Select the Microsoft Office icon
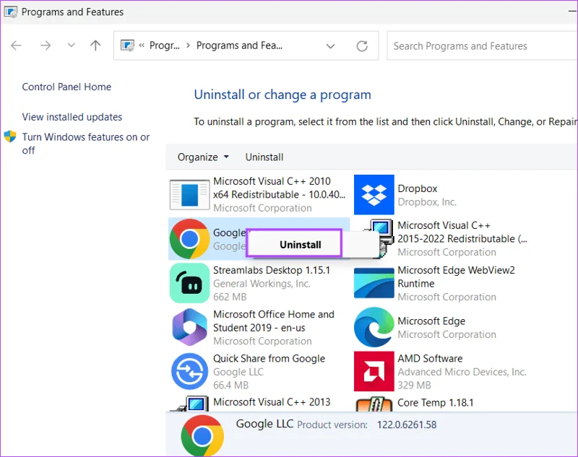This screenshot has width=578, height=457. coord(189,327)
